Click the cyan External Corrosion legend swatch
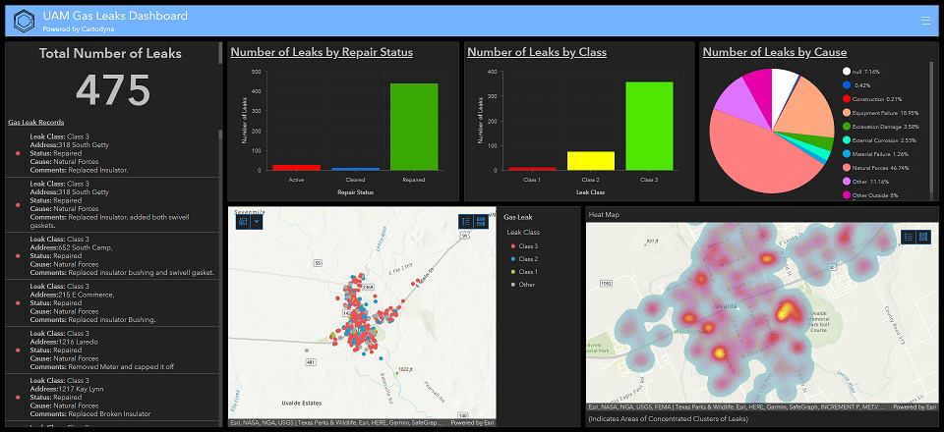Viewport: 944px width, 432px height. (847, 140)
